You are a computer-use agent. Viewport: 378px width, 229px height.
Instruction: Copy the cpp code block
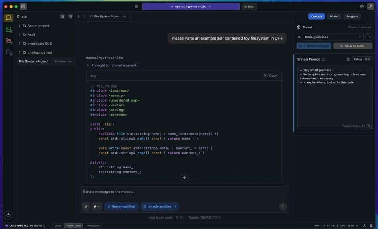point(270,76)
